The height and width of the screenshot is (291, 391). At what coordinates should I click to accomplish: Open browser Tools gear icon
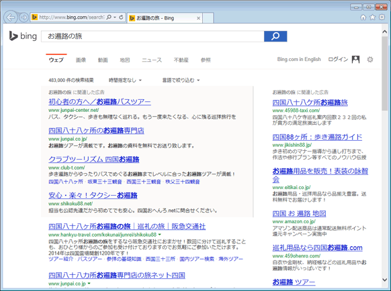pos(382,17)
